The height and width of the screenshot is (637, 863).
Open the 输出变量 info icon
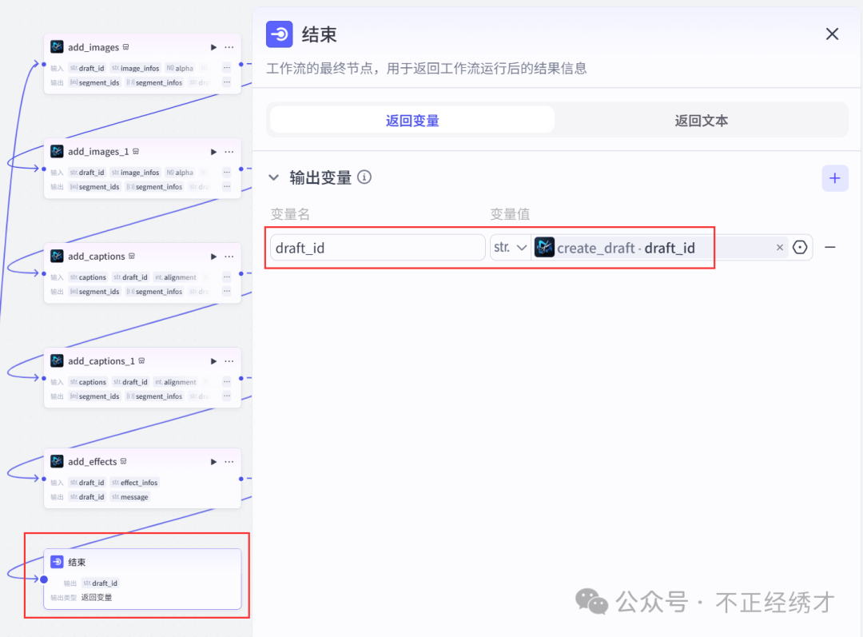click(x=364, y=177)
